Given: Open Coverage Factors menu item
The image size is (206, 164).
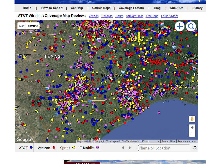Looking at the screenshot, I should [131, 8].
